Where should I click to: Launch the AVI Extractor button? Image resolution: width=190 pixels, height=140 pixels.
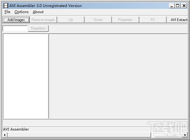pyautogui.click(x=177, y=20)
